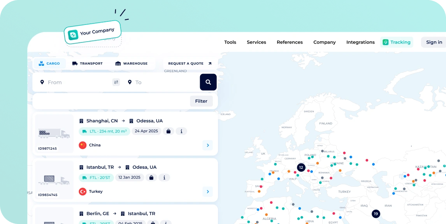Screen dimensions: 446x224
Task: Expand the Shanghai to Odessa cargo card
Action: pyautogui.click(x=208, y=145)
